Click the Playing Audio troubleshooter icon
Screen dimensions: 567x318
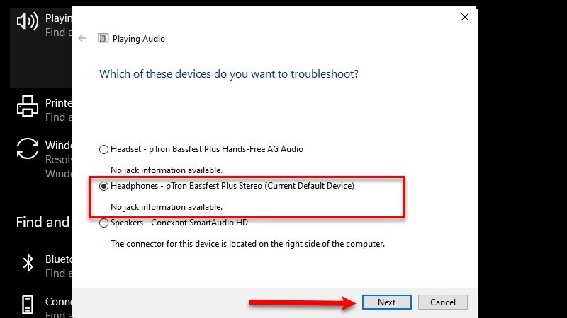pyautogui.click(x=102, y=38)
